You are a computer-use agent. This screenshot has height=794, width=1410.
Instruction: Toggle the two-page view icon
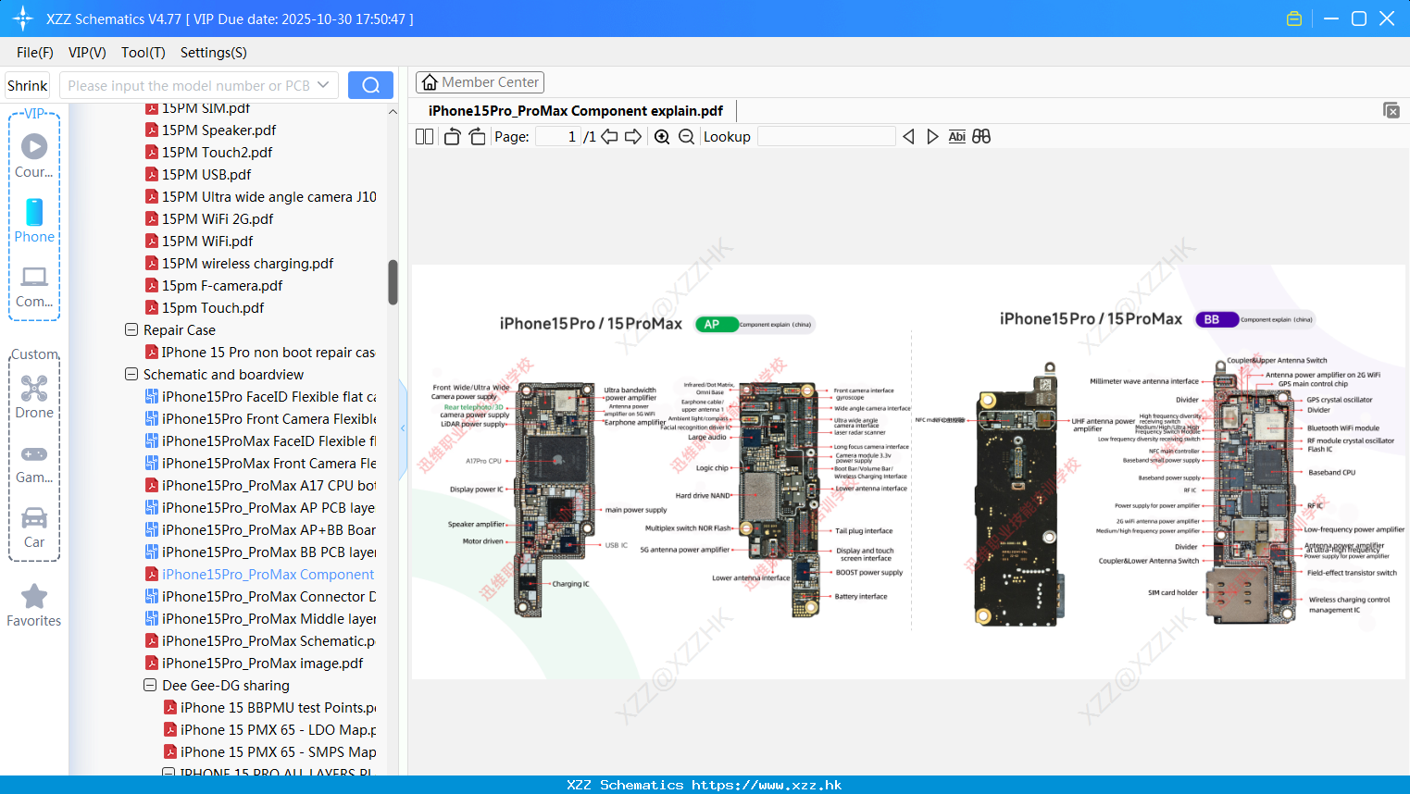(x=425, y=137)
